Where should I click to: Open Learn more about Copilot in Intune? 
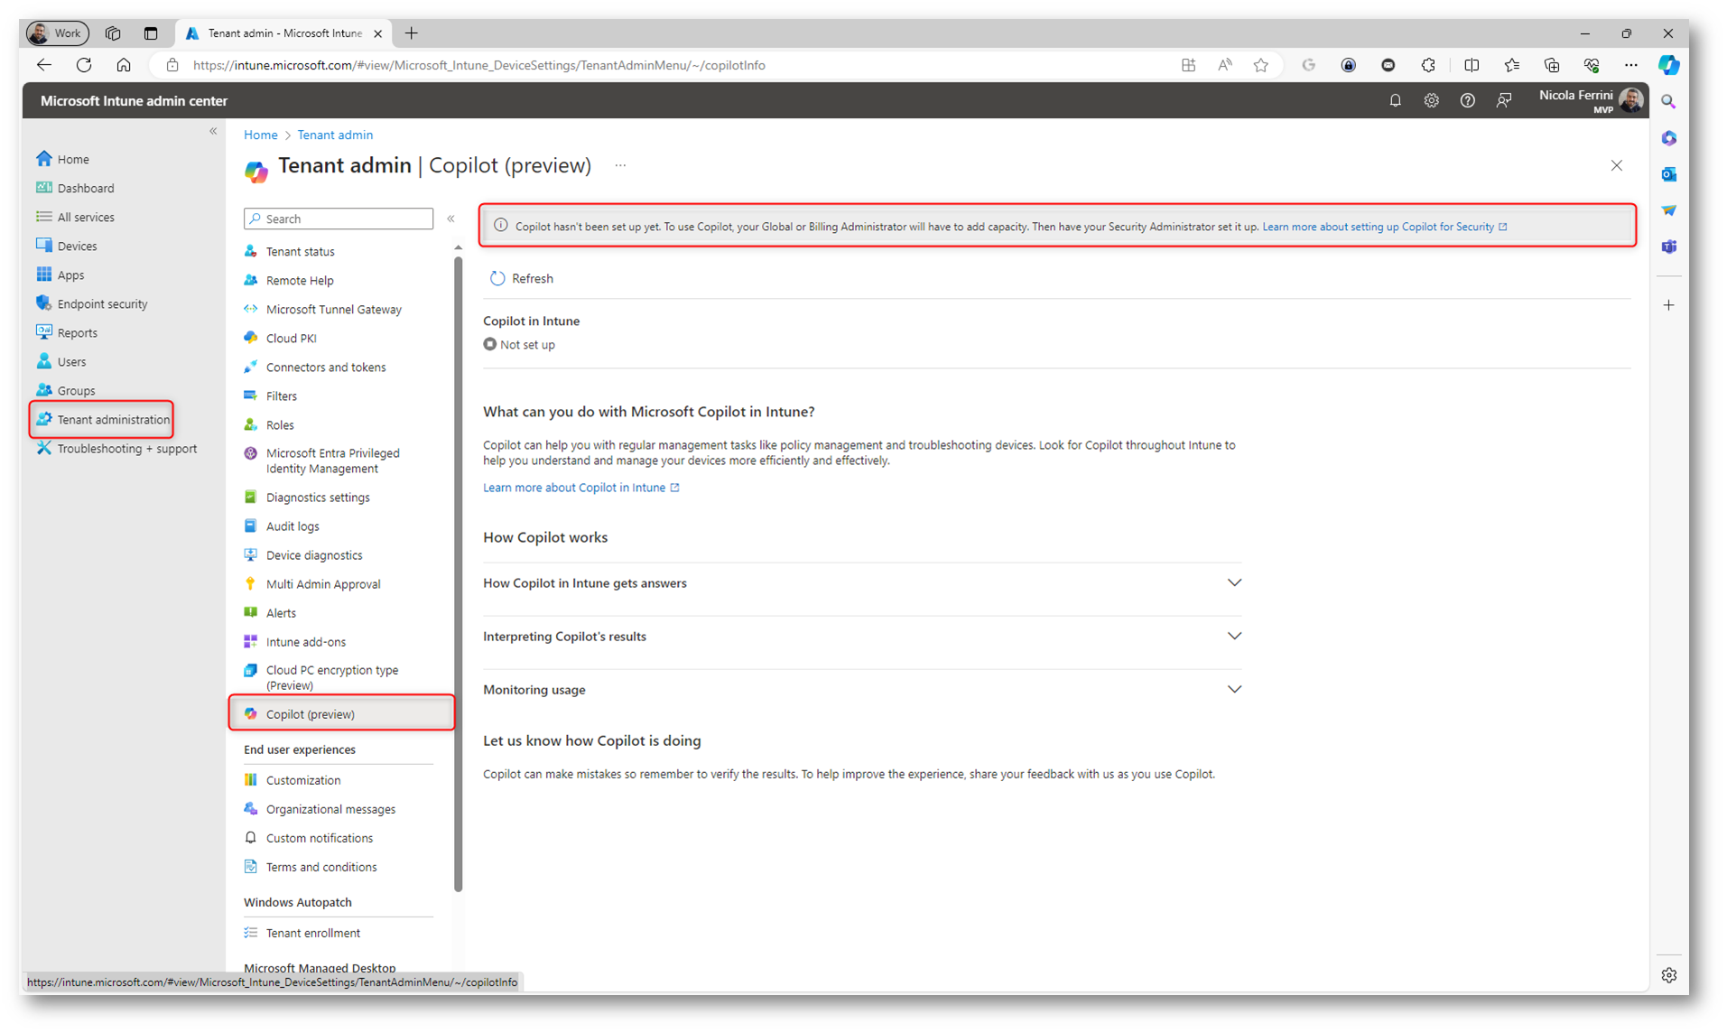pyautogui.click(x=580, y=488)
